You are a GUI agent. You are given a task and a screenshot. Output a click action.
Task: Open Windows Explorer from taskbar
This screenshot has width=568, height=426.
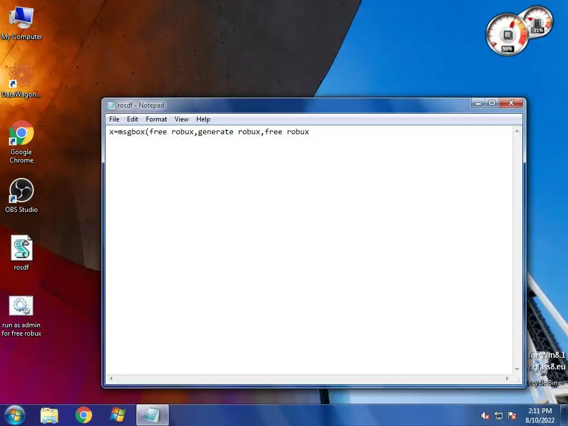49,415
